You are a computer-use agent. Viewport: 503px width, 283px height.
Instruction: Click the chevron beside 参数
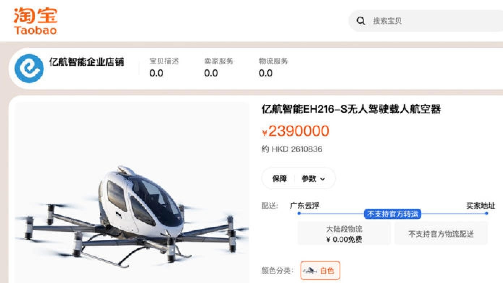[x=322, y=179]
